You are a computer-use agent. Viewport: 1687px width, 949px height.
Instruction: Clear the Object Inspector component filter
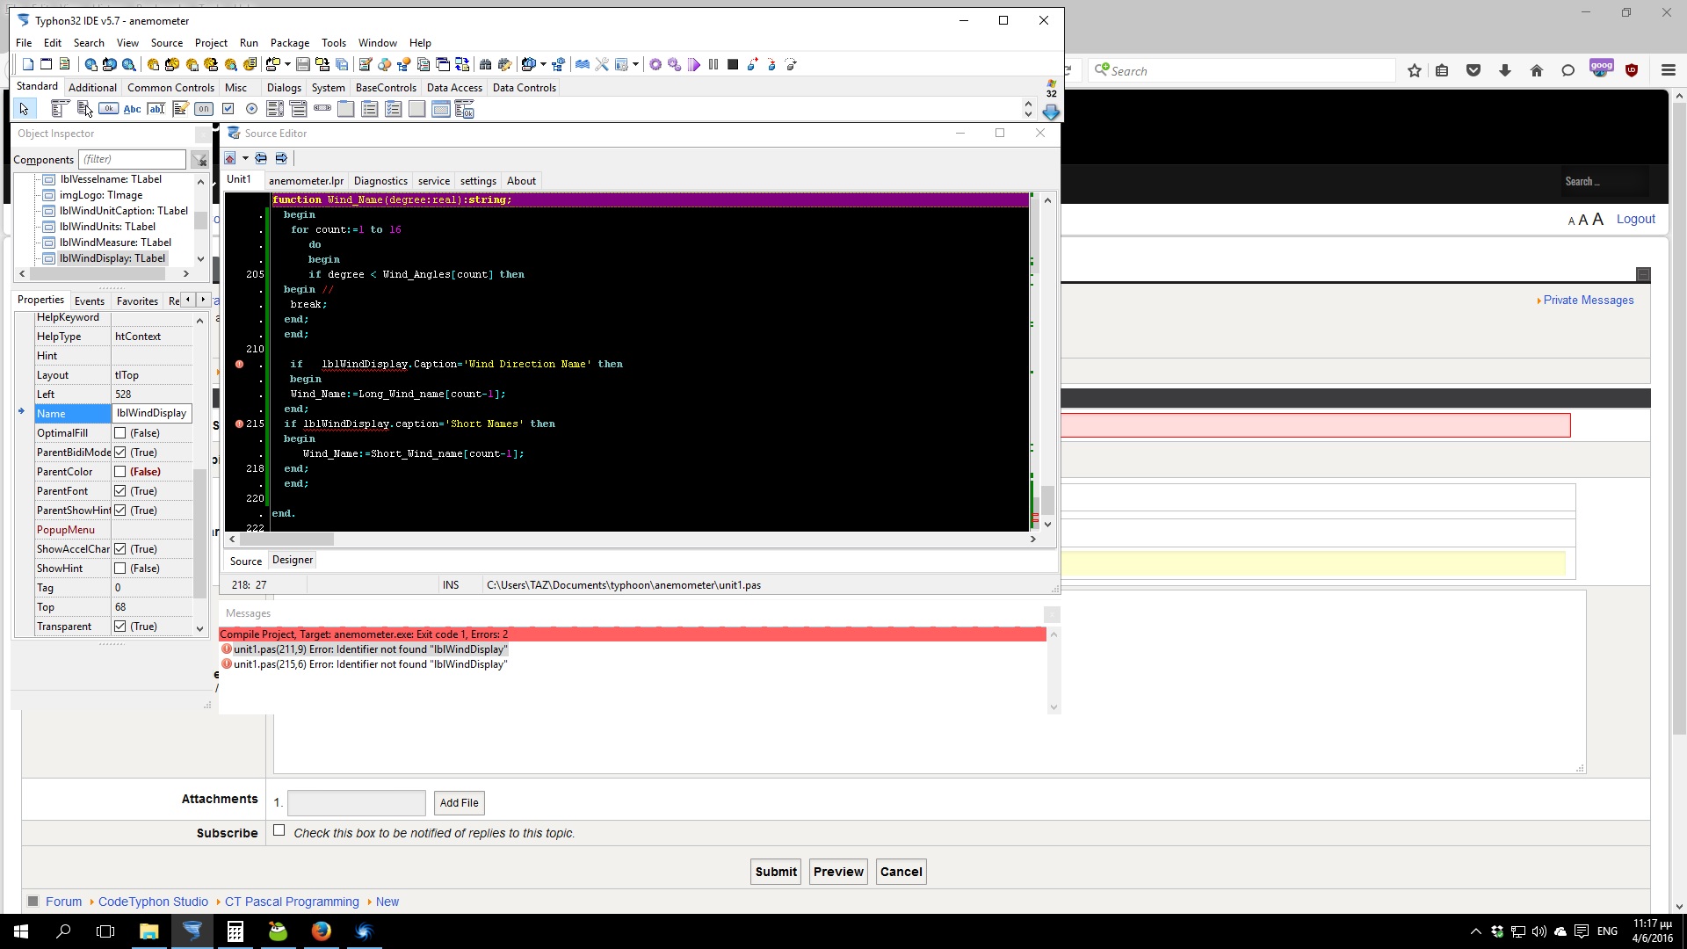200,160
